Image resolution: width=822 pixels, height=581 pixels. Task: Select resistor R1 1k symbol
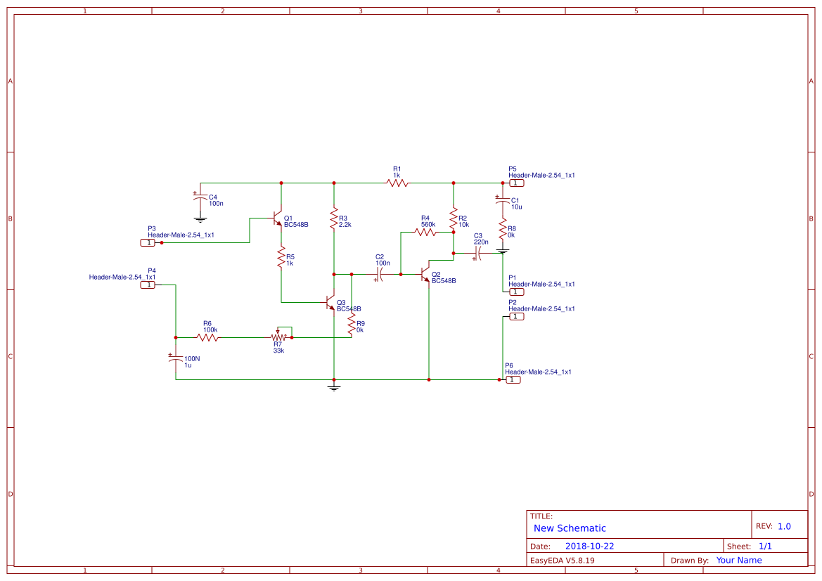(x=397, y=183)
